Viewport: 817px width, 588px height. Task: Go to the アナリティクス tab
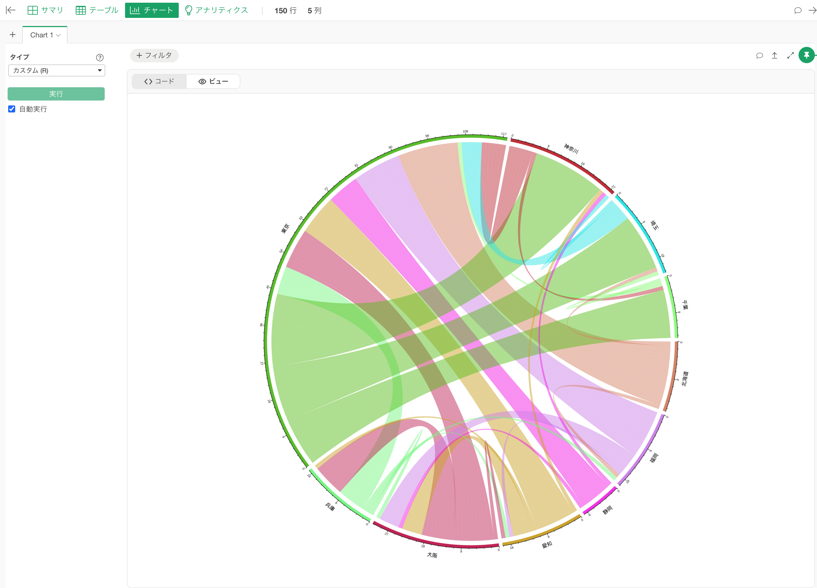[216, 10]
